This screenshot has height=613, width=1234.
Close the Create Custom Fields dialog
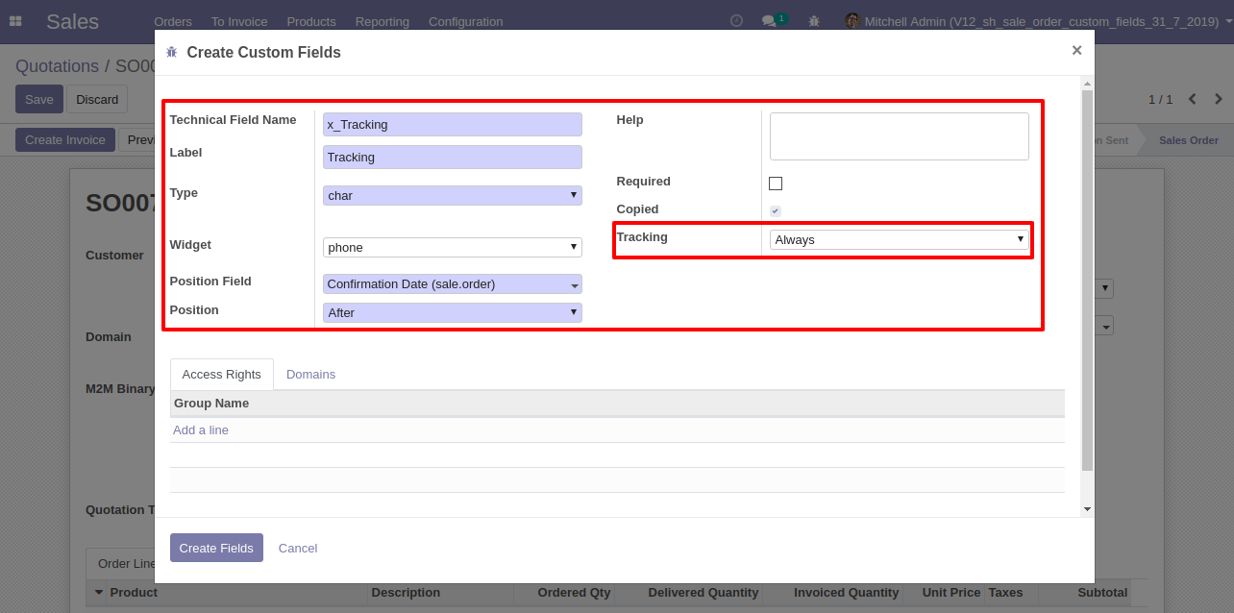[1076, 51]
